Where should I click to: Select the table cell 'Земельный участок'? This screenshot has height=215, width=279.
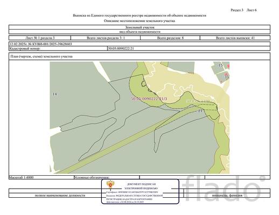coord(139,27)
